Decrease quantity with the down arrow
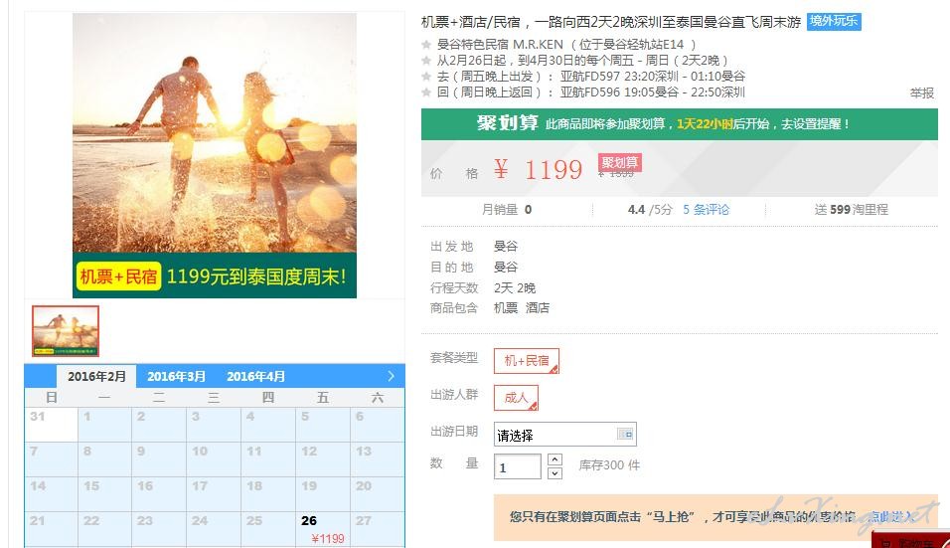This screenshot has height=548, width=950. (554, 473)
